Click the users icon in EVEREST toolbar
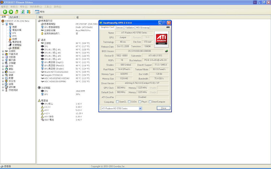Image resolution: width=271 pixels, height=169 pixels. coord(28,12)
